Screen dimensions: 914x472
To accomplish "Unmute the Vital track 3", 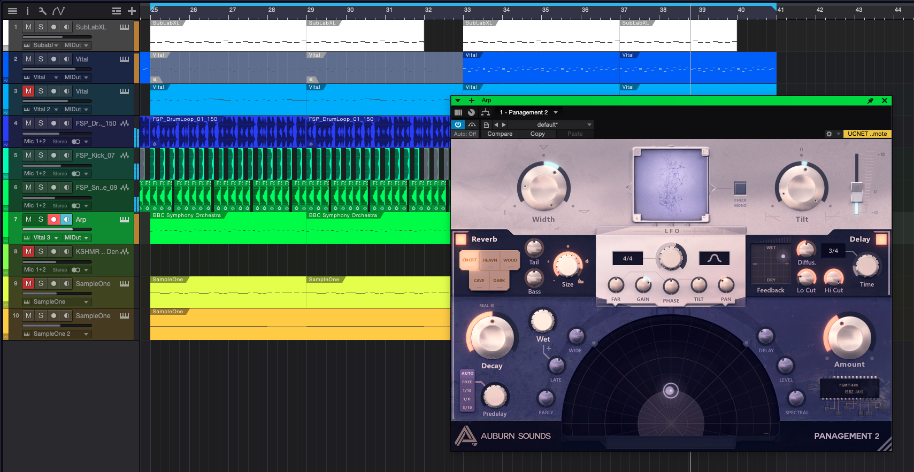I will (28, 91).
